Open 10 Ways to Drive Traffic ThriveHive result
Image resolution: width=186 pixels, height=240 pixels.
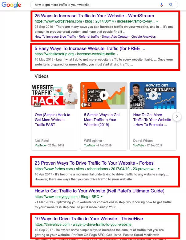(x=89, y=219)
